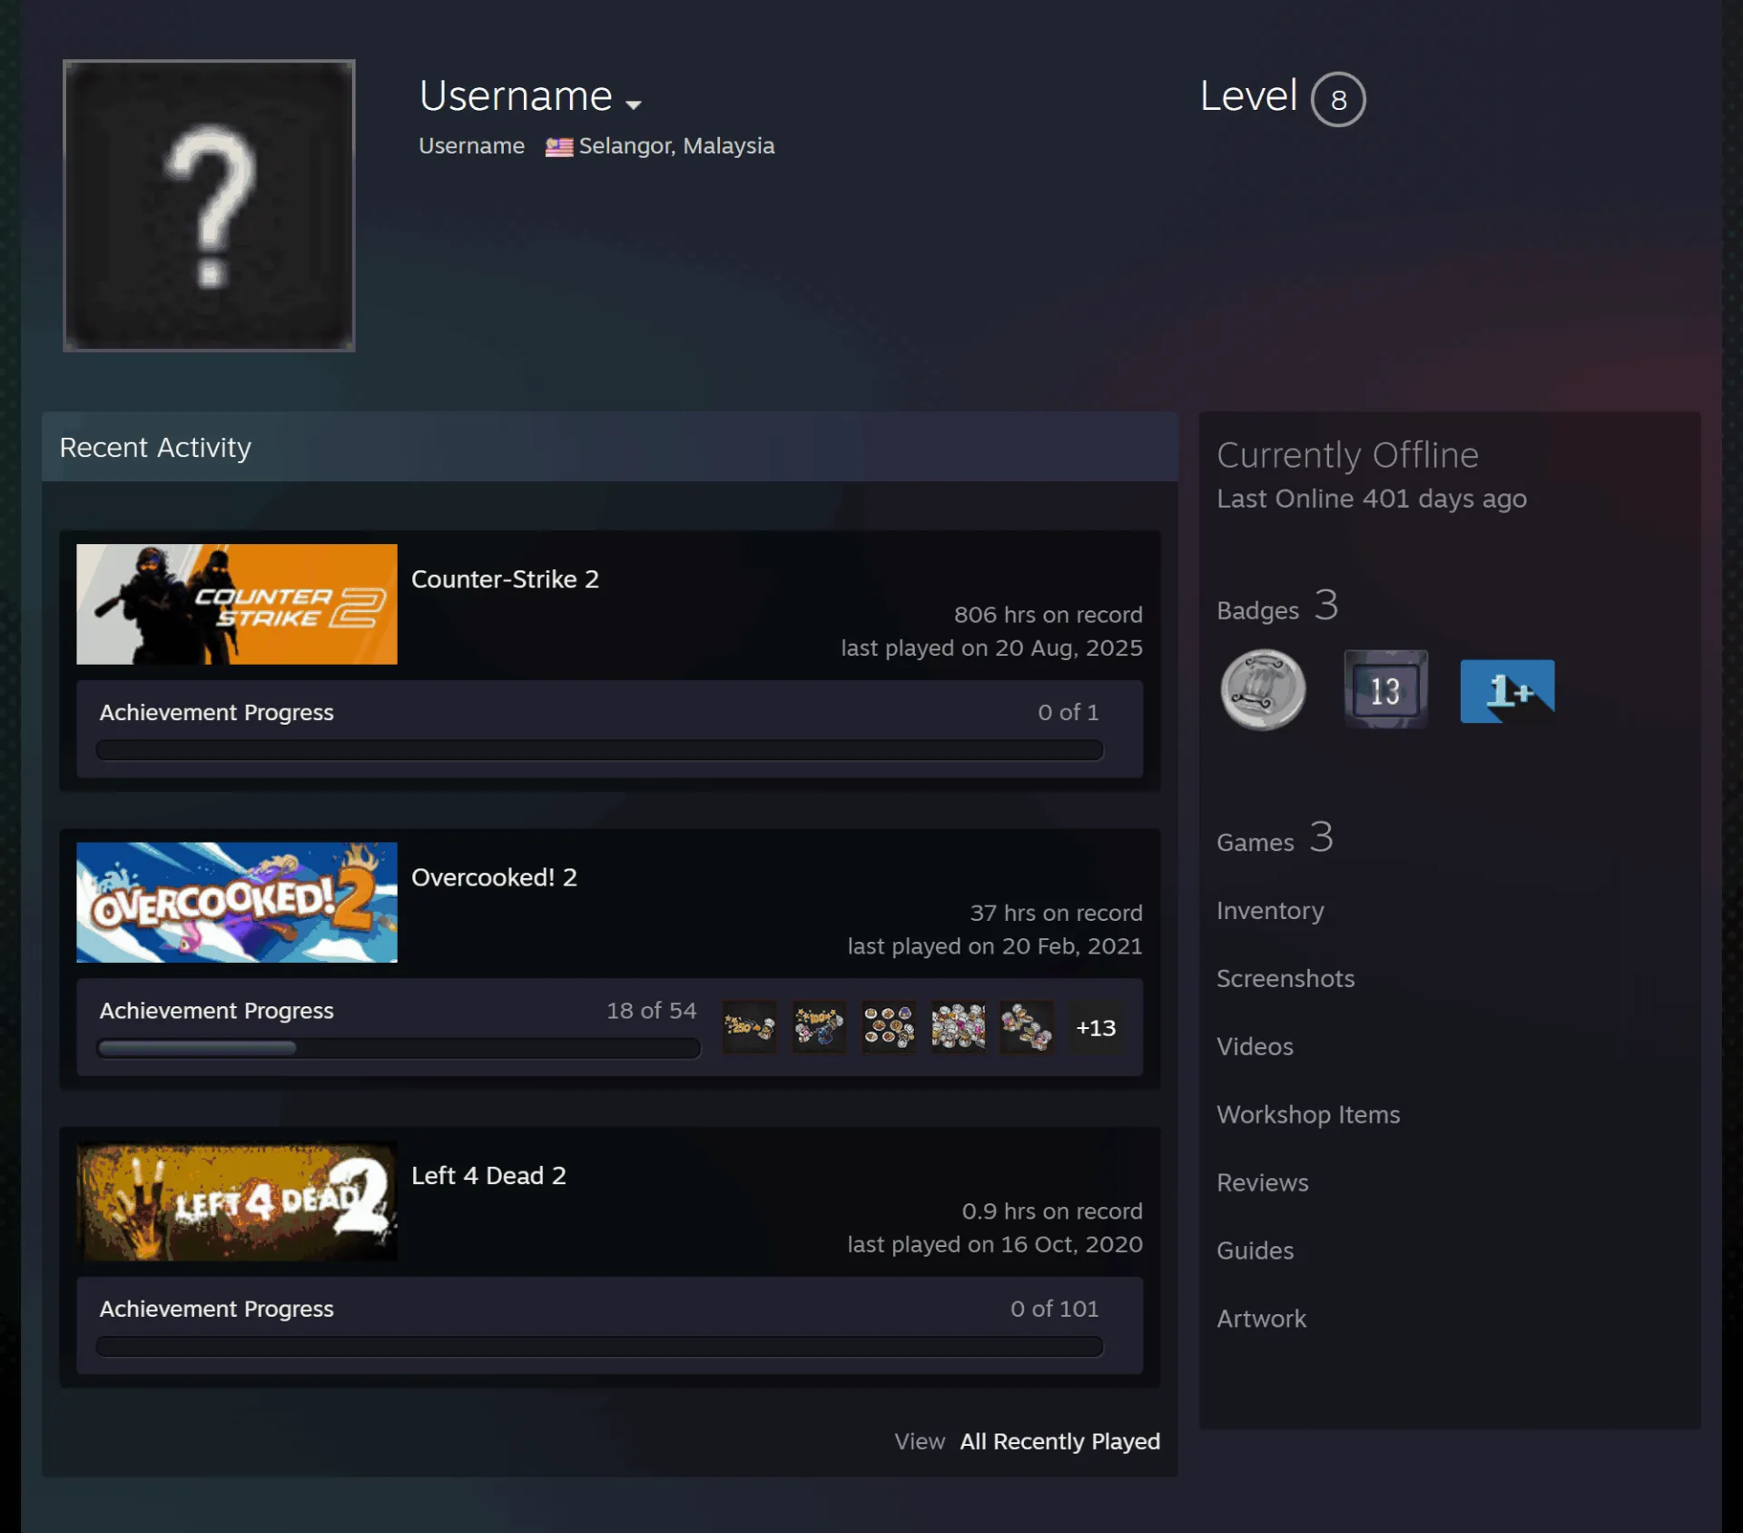This screenshot has width=1743, height=1533.
Task: Open the profile avatar question mark image
Action: [209, 205]
